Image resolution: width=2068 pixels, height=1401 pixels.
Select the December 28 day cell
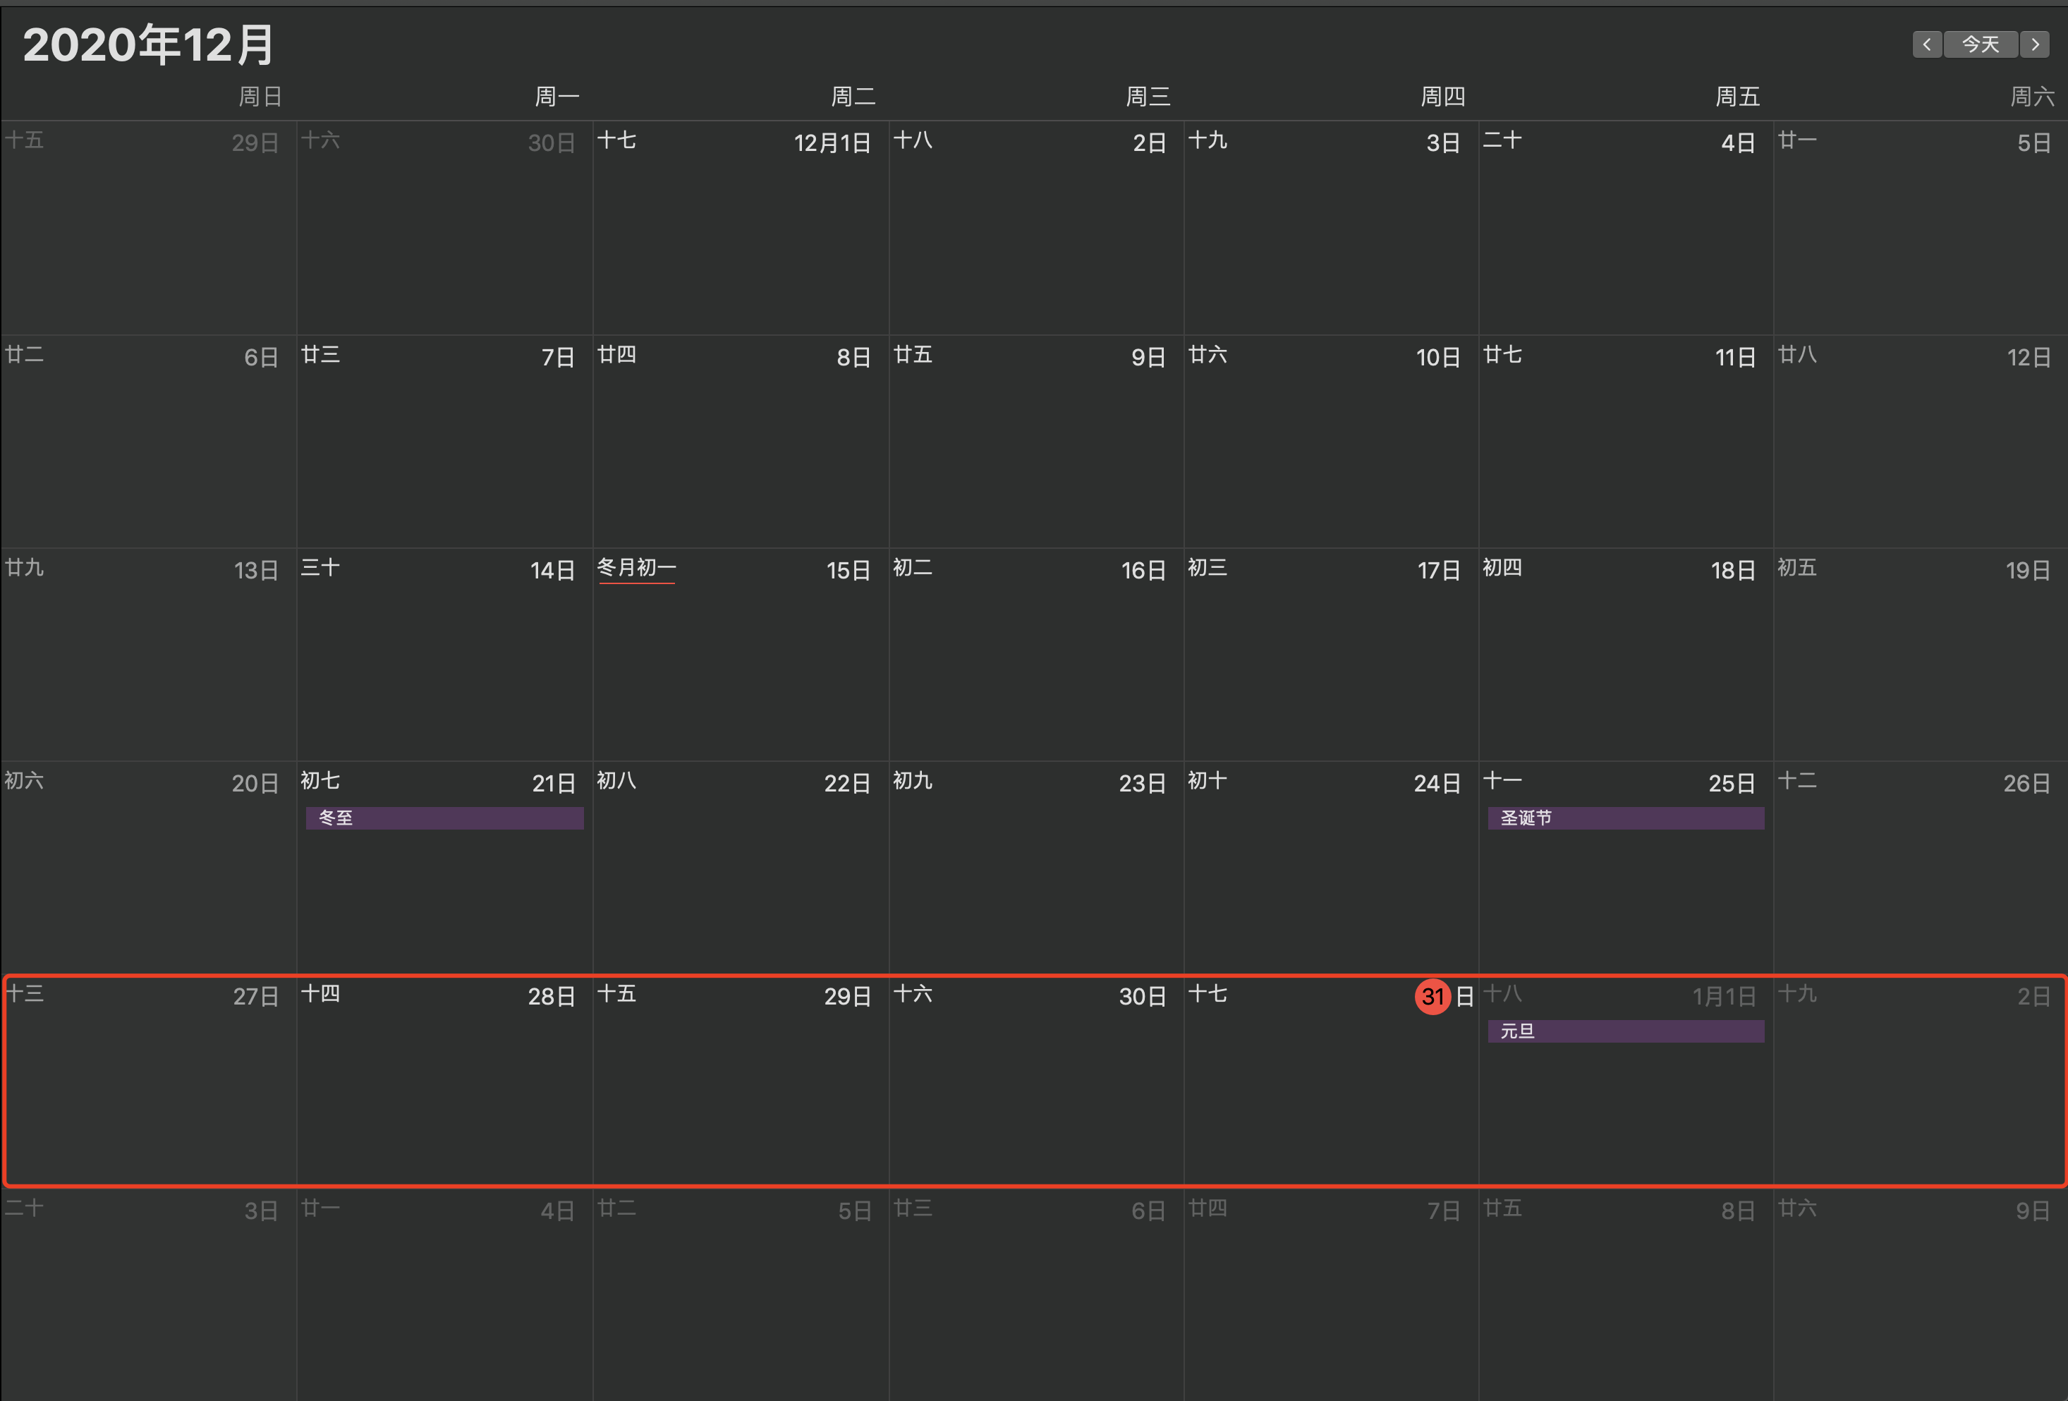[x=444, y=1086]
